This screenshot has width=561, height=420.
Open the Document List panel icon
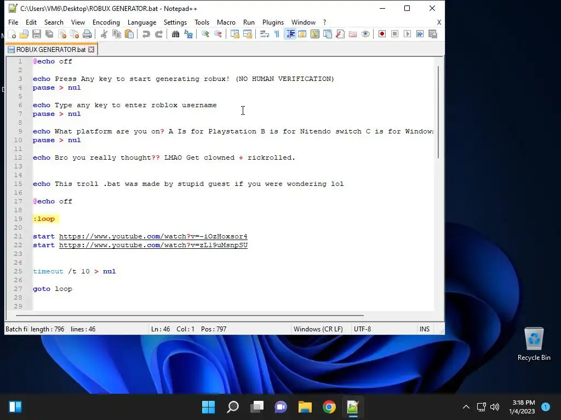pyautogui.click(x=328, y=34)
